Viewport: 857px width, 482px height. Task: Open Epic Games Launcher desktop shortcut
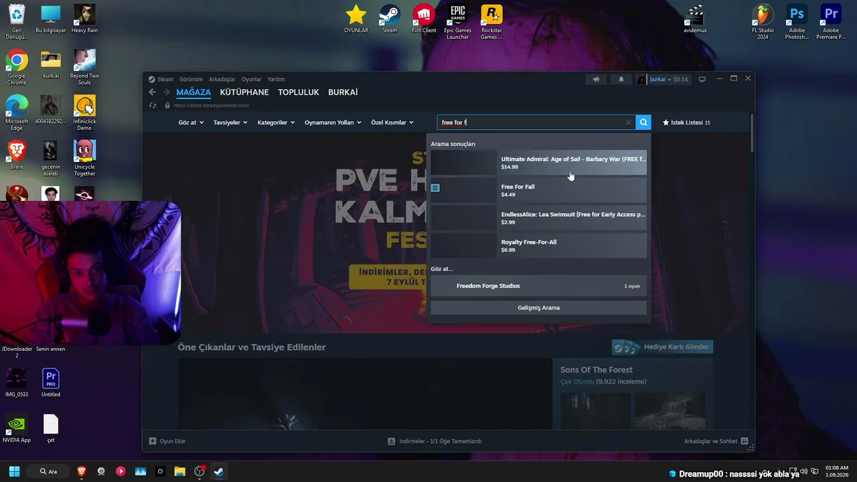tap(458, 22)
